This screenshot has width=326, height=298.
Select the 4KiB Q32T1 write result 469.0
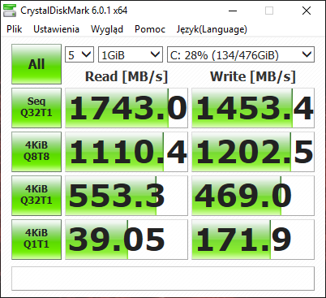pos(253,196)
